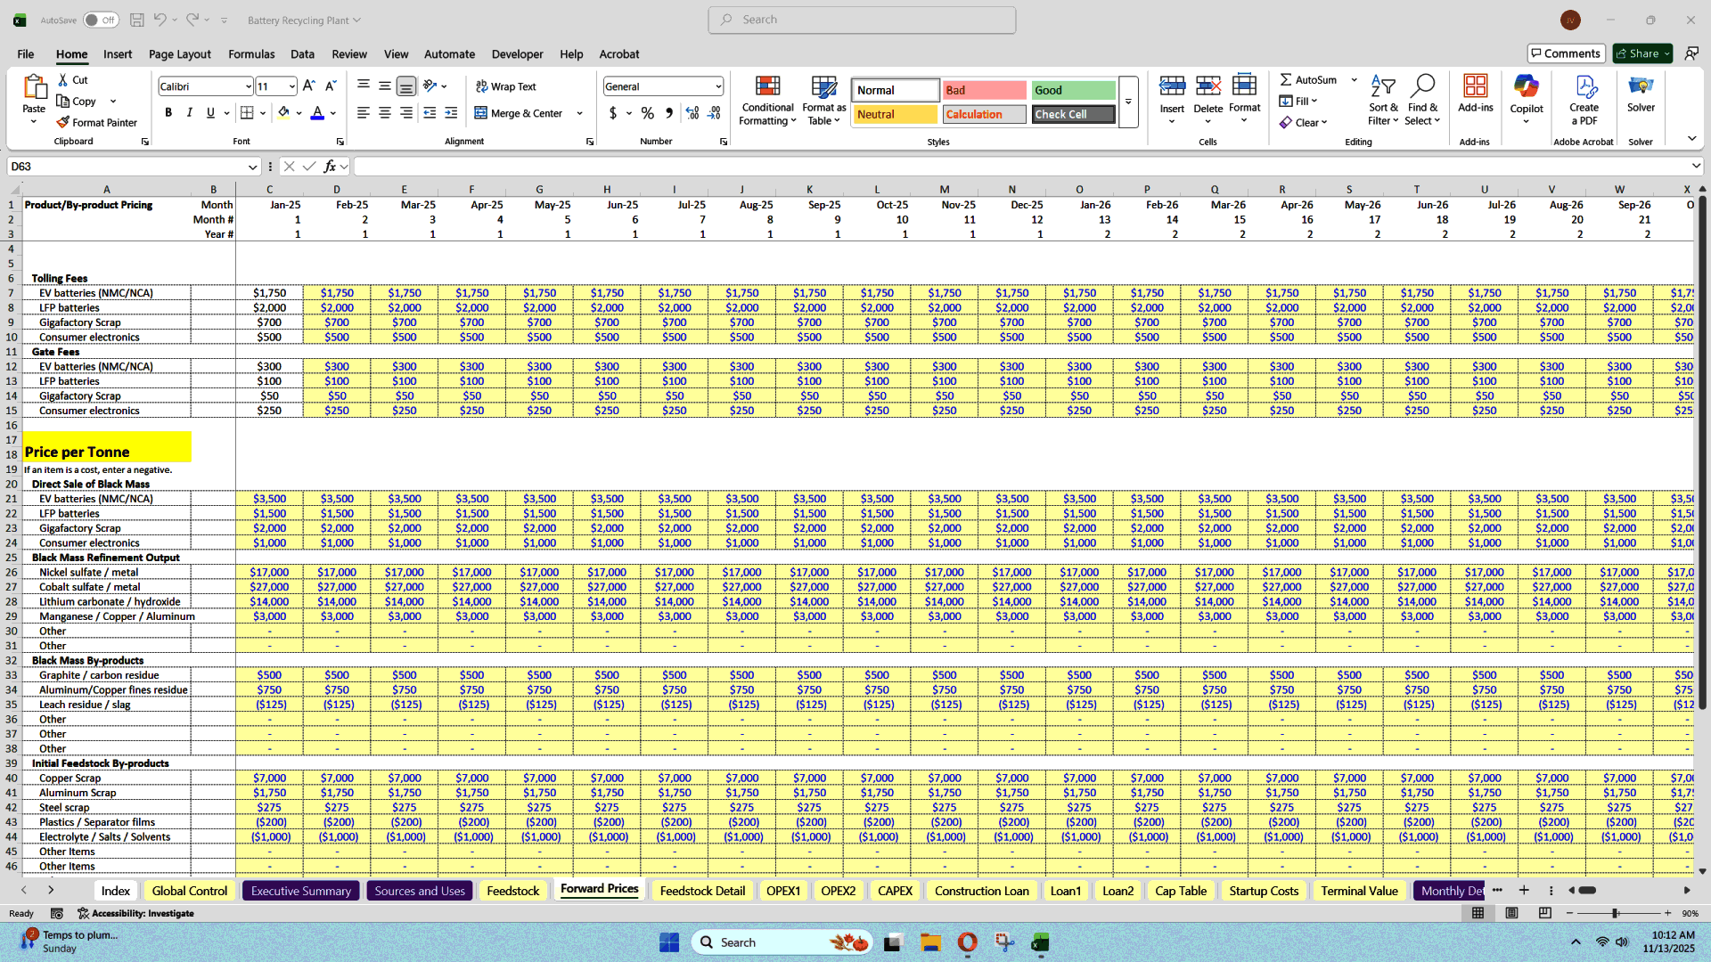Adjust the zoom level slider
This screenshot has height=962, width=1711.
click(x=1616, y=913)
